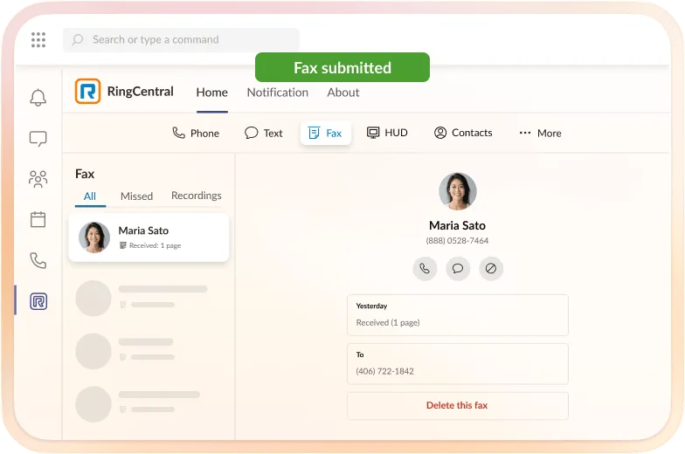Open the Contacts section
Screen dimensions: 685x454
(463, 133)
